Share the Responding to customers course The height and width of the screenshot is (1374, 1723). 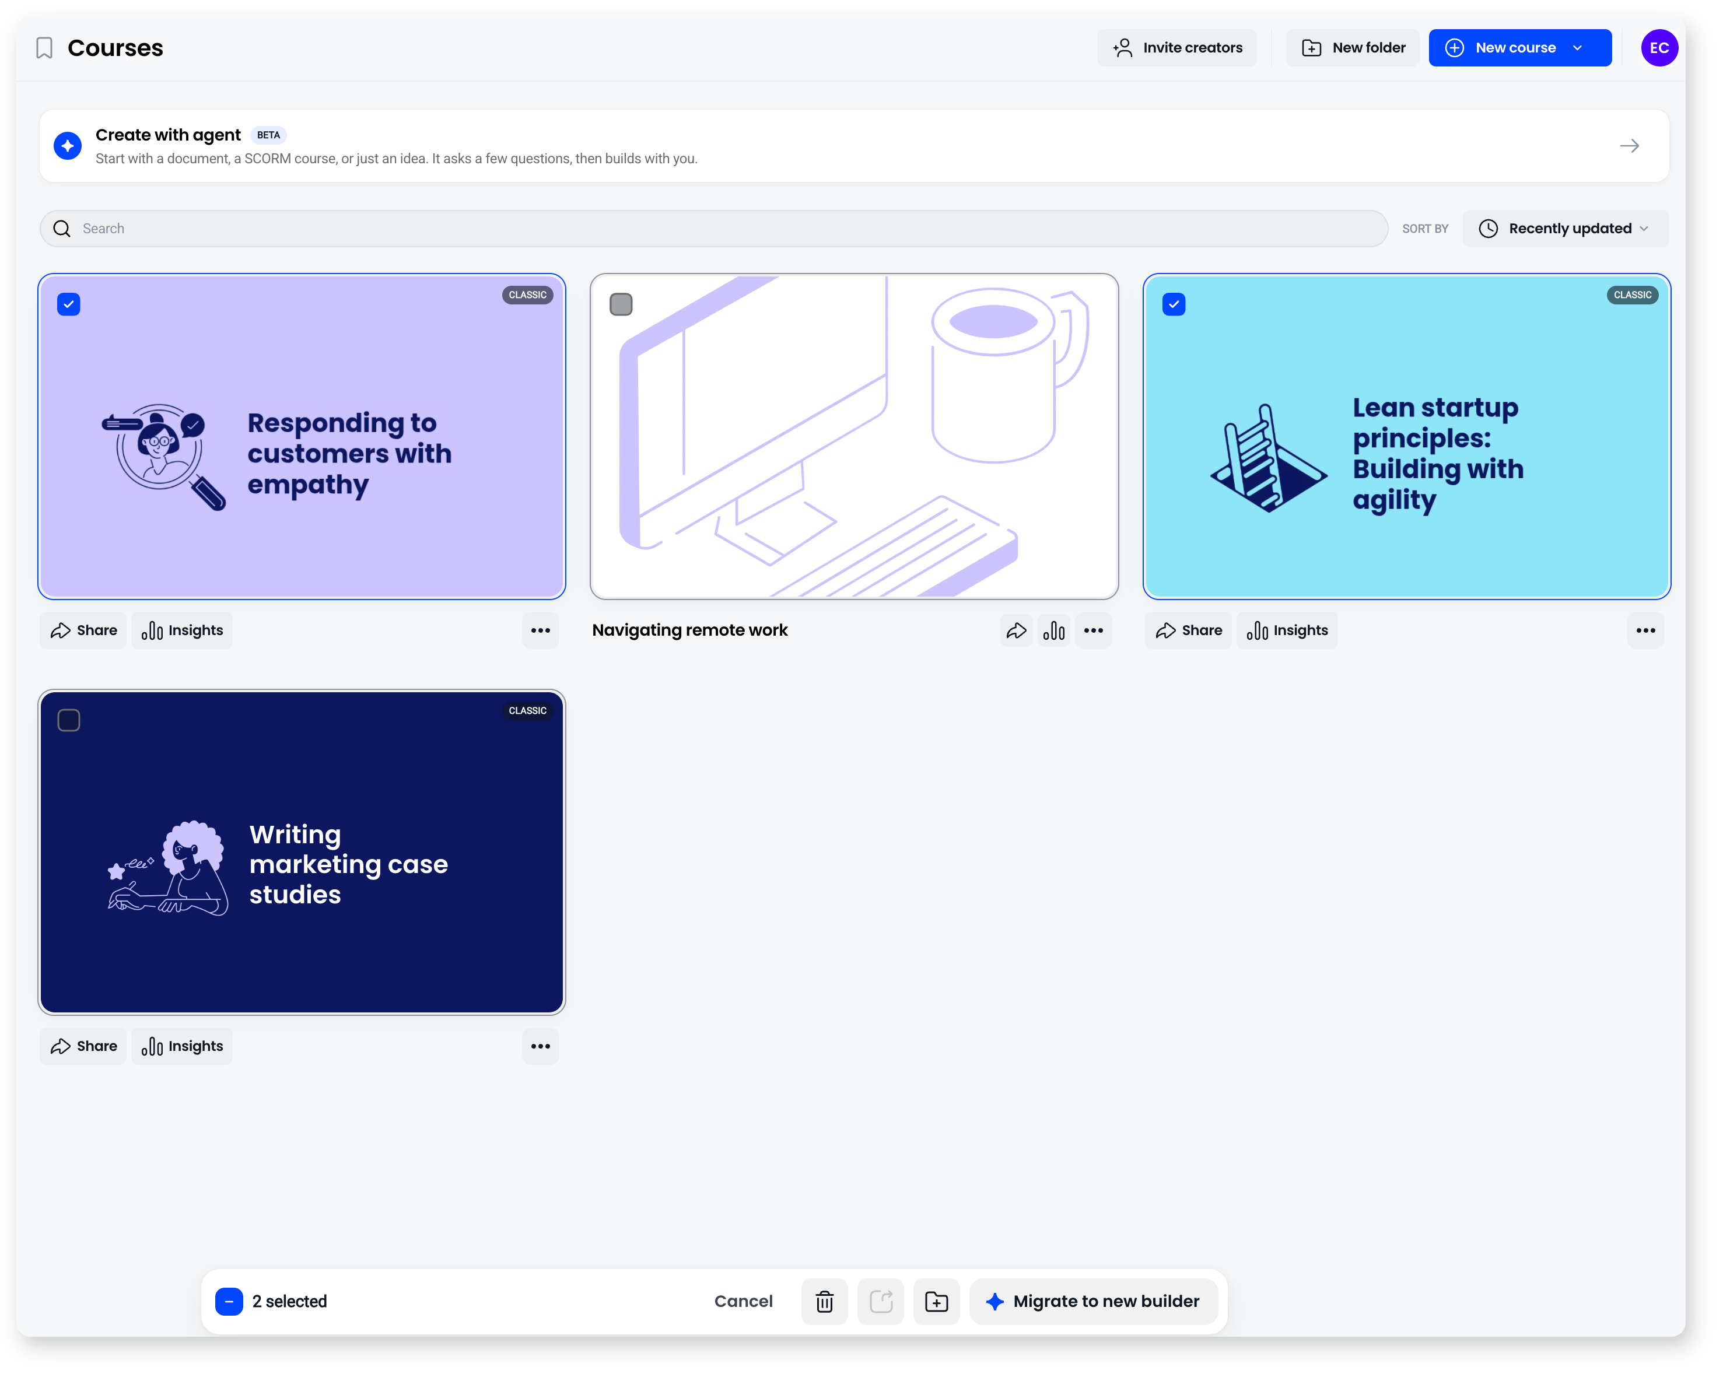(x=83, y=631)
